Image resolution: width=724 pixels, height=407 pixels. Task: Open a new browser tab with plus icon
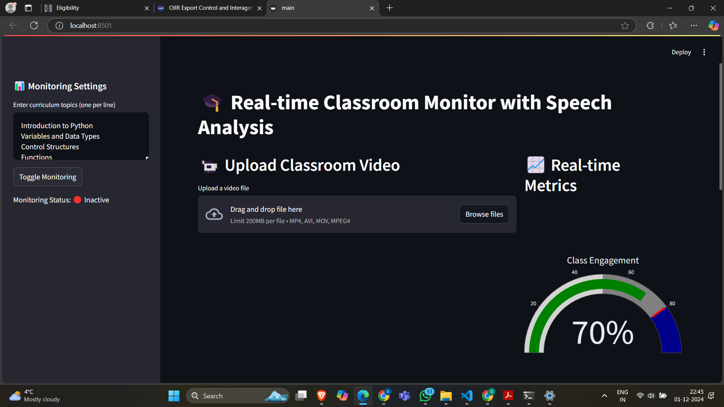390,8
